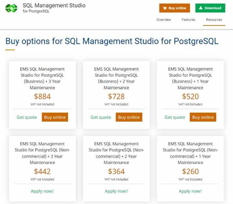Image resolution: width=233 pixels, height=204 pixels.
Task: Switch to the Features tab
Action: [188, 20]
